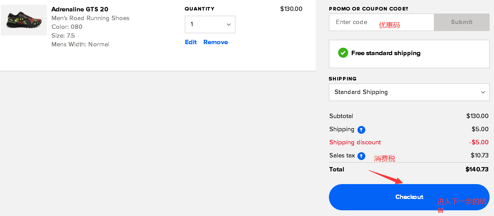The image size is (494, 216).
Task: Click the order Total amount $140.73
Action: click(x=477, y=169)
